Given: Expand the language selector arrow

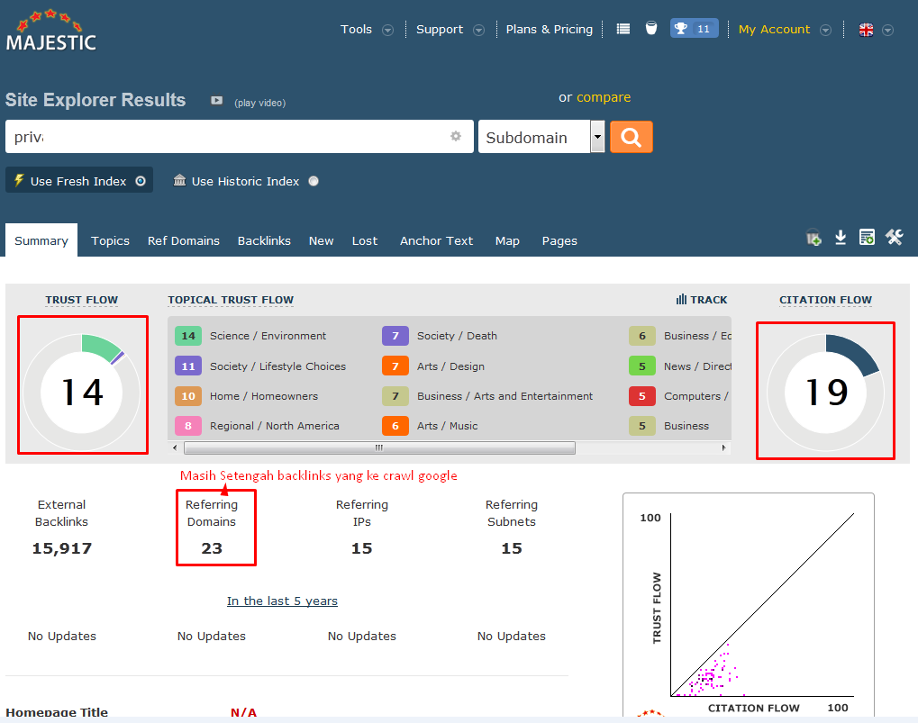Looking at the screenshot, I should (887, 31).
